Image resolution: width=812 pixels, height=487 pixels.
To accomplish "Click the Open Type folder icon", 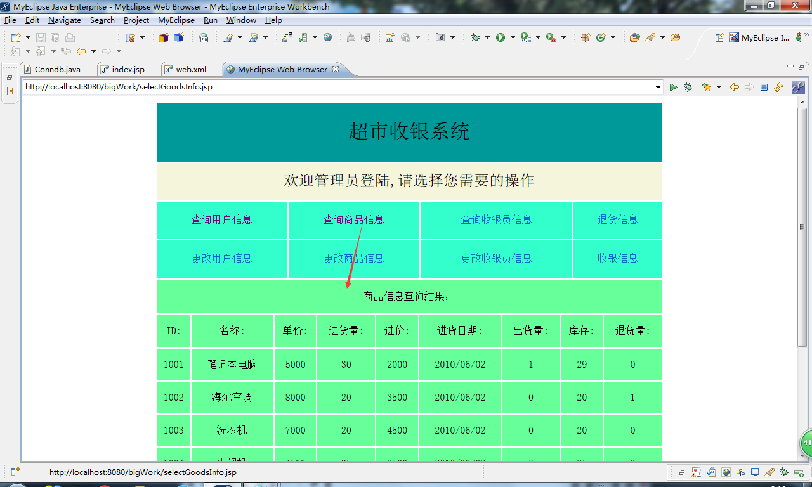I will coord(634,38).
